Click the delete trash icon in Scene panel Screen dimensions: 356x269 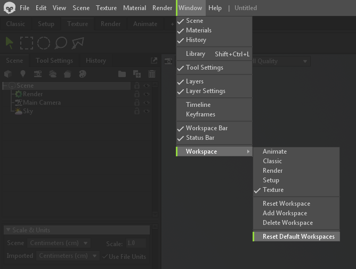tap(152, 74)
